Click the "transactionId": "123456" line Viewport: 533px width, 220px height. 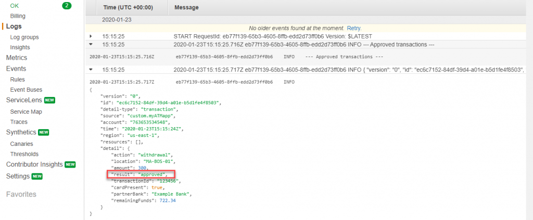click(x=146, y=182)
